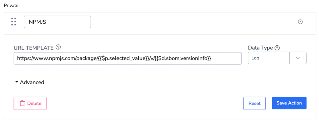Focus the NPMJS action name field

[57, 22]
